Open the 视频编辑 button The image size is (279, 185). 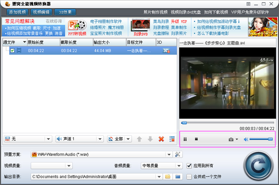pyautogui.click(x=41, y=12)
